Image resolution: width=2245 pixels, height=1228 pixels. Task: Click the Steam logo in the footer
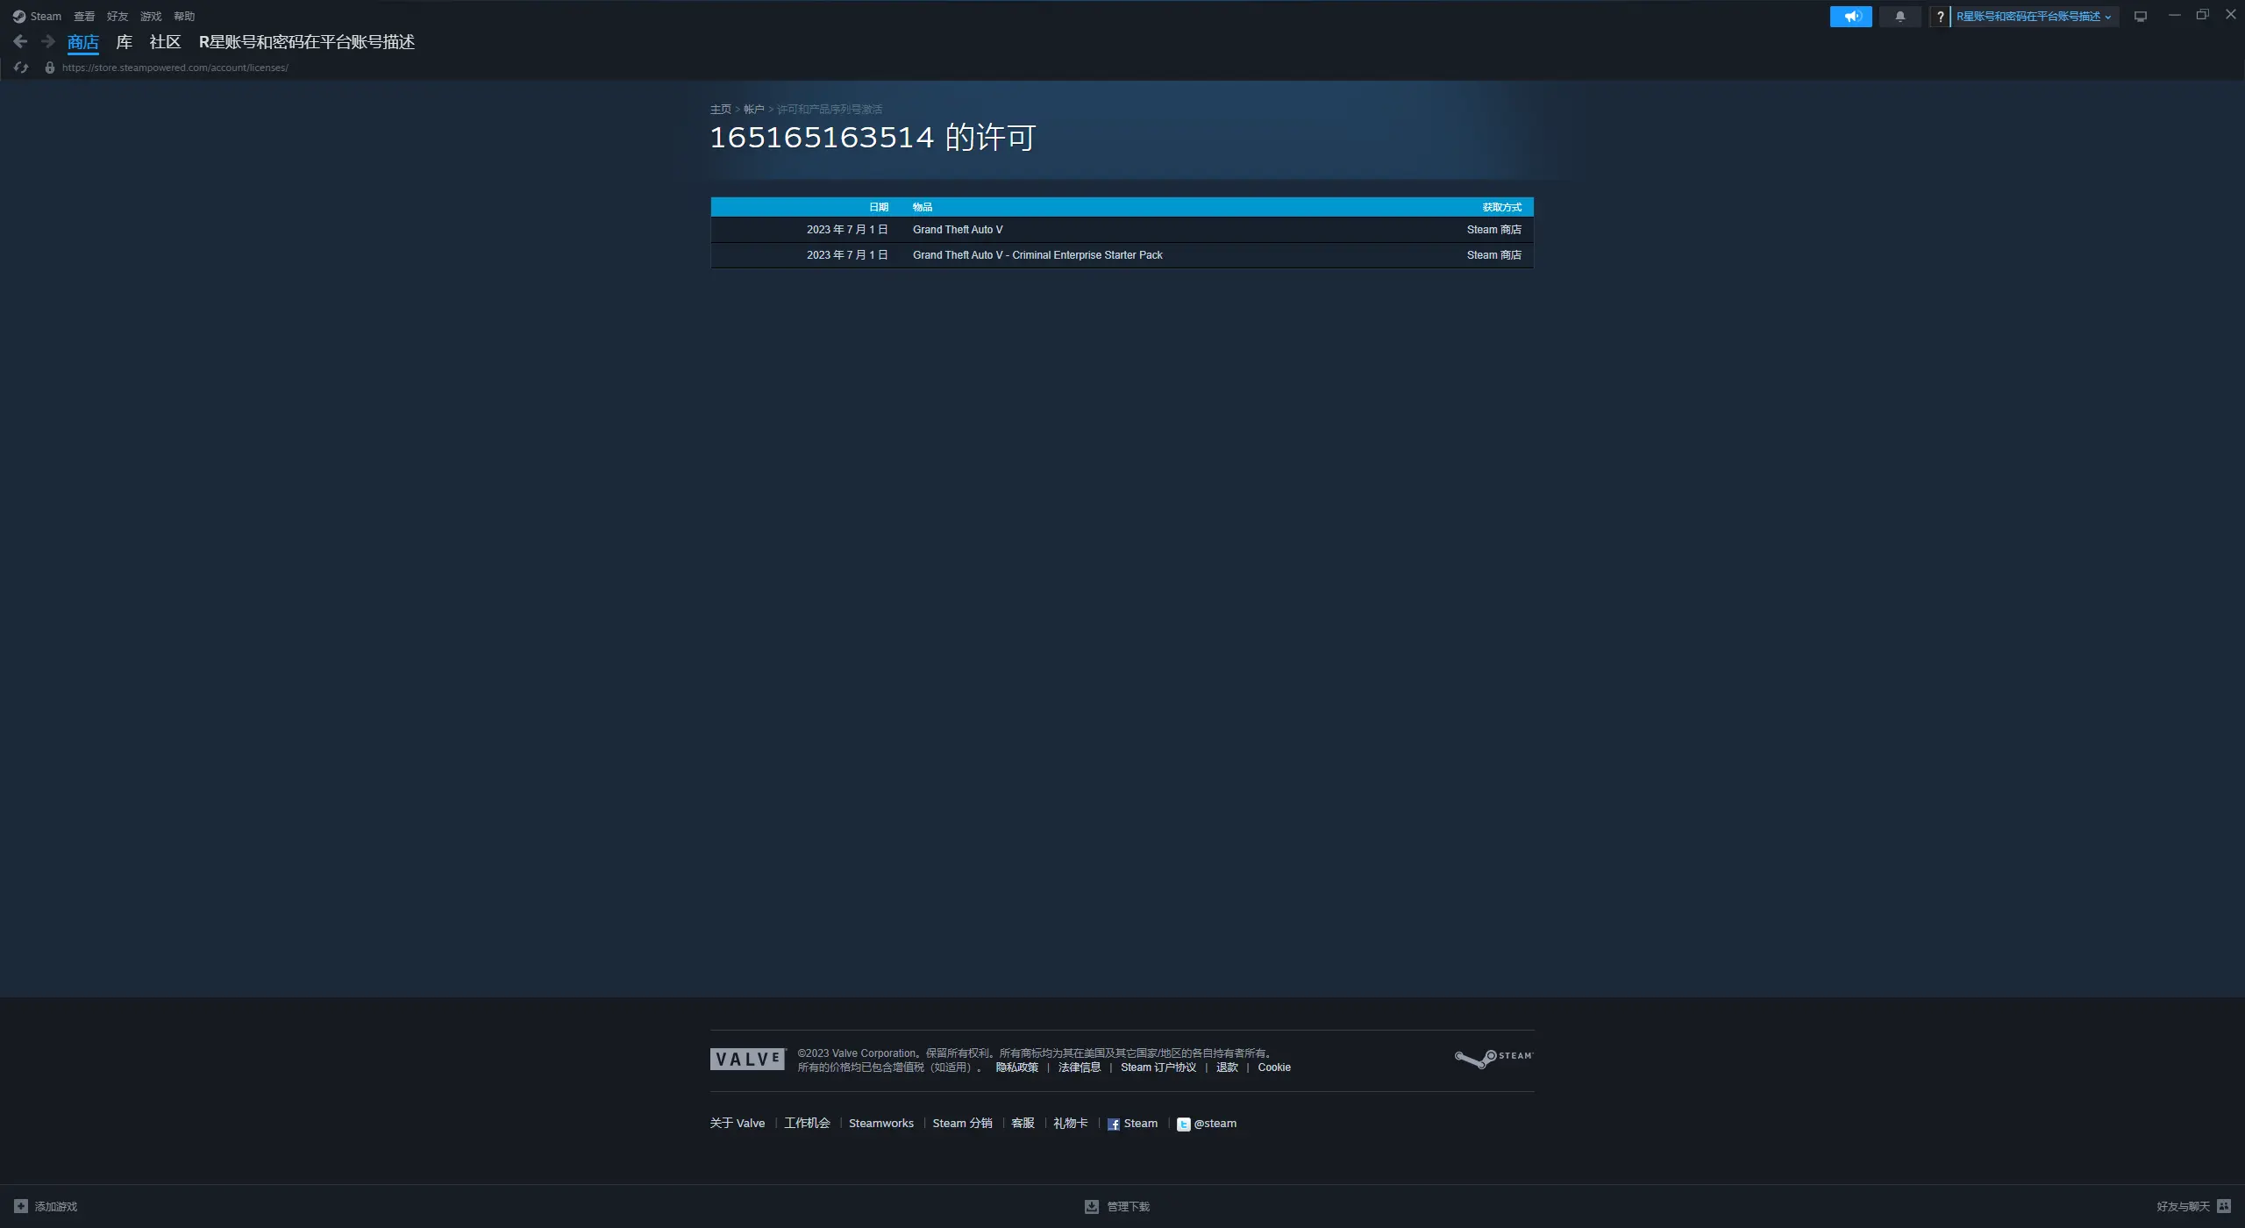coord(1493,1059)
